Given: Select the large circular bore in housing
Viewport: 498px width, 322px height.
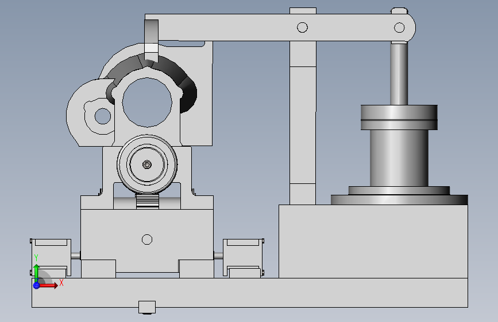Looking at the screenshot, I should [x=147, y=103].
